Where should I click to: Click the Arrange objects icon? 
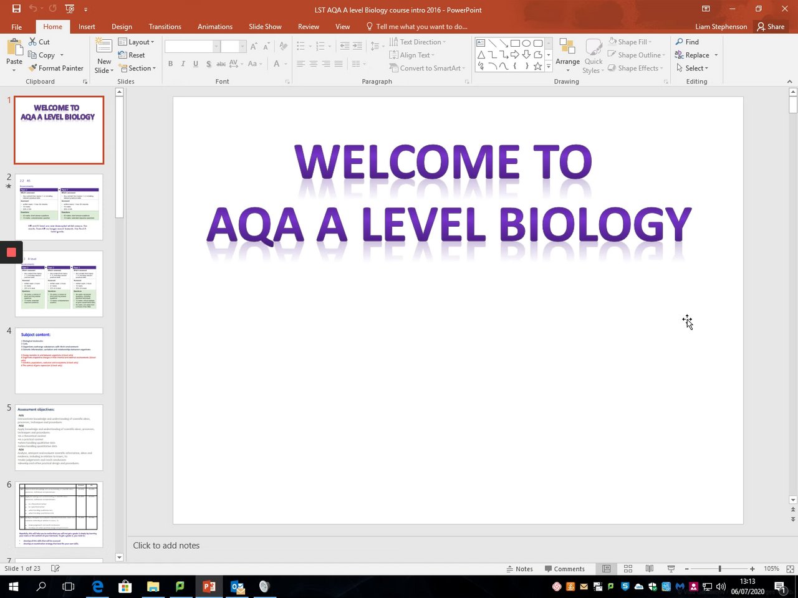(567, 47)
